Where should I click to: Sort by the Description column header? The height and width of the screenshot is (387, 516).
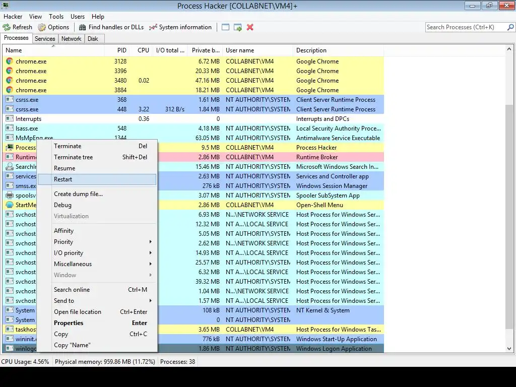point(338,50)
